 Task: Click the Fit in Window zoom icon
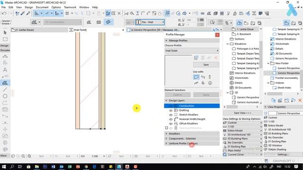[x=29, y=156]
